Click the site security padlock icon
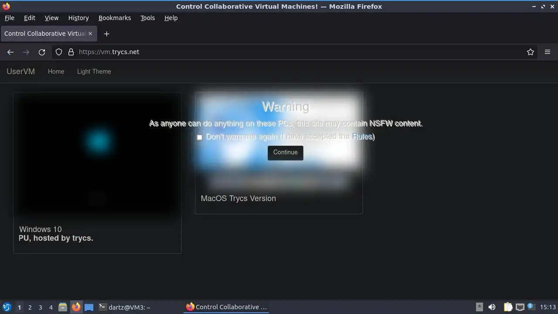 click(x=71, y=52)
